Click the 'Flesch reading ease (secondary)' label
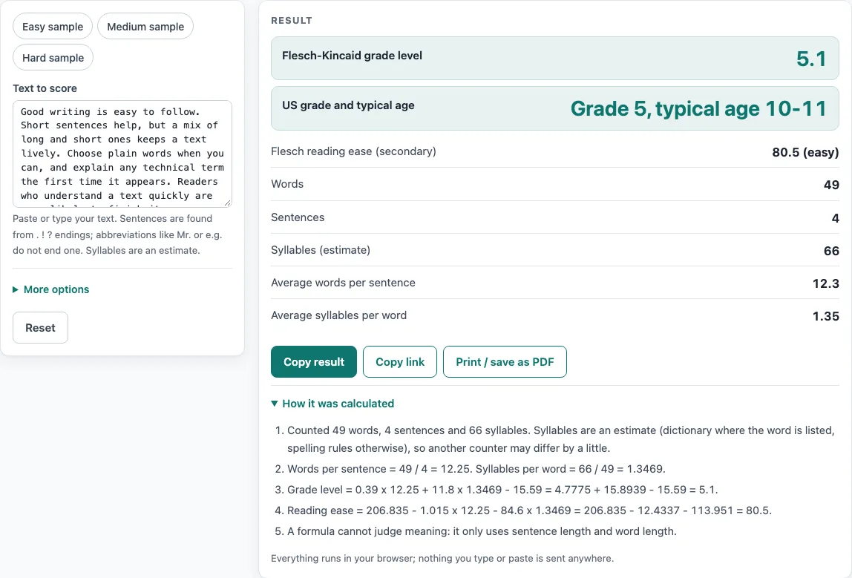Image resolution: width=852 pixels, height=578 pixels. pyautogui.click(x=354, y=151)
